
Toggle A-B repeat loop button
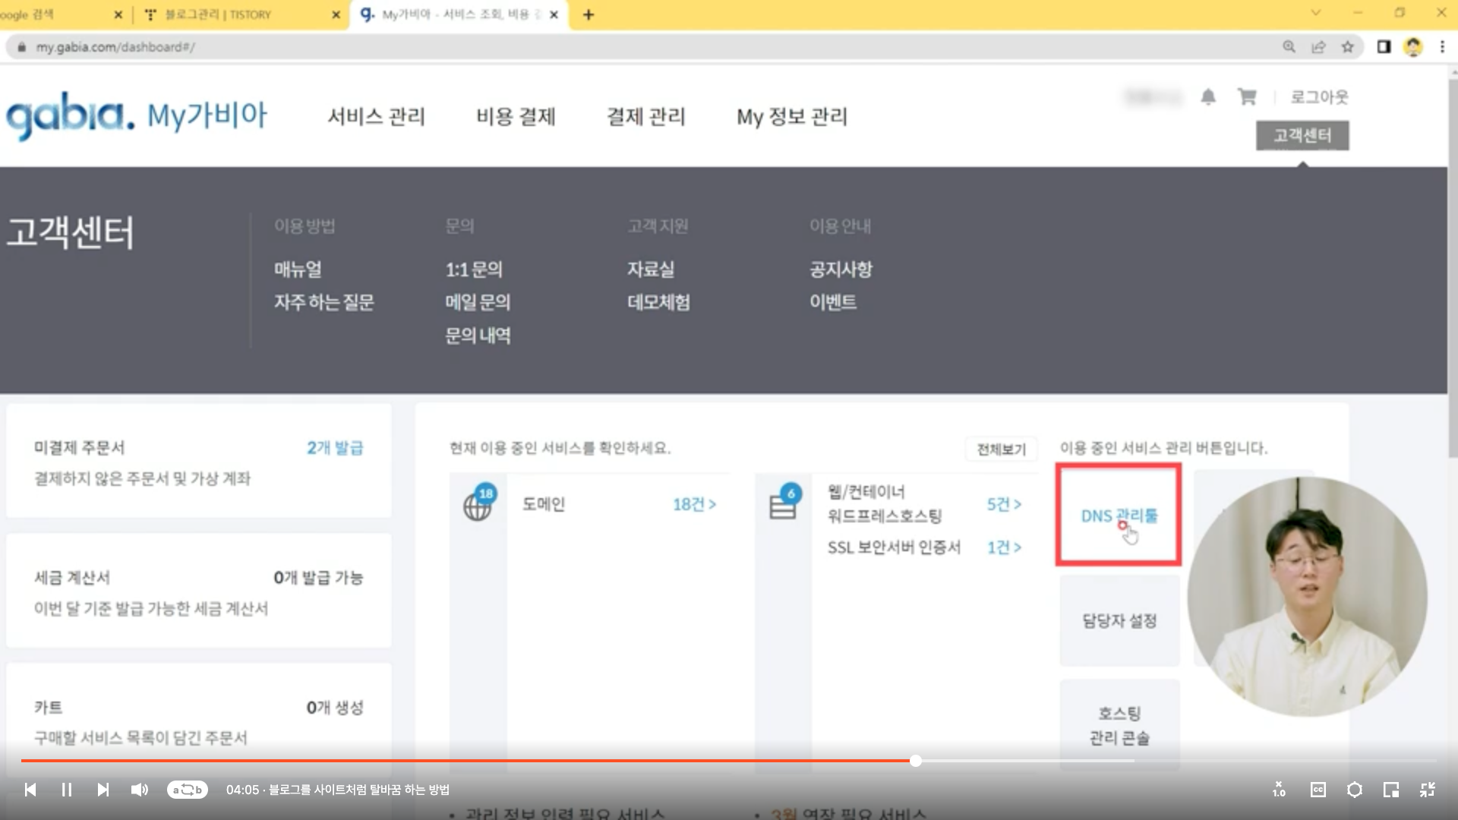coord(187,790)
